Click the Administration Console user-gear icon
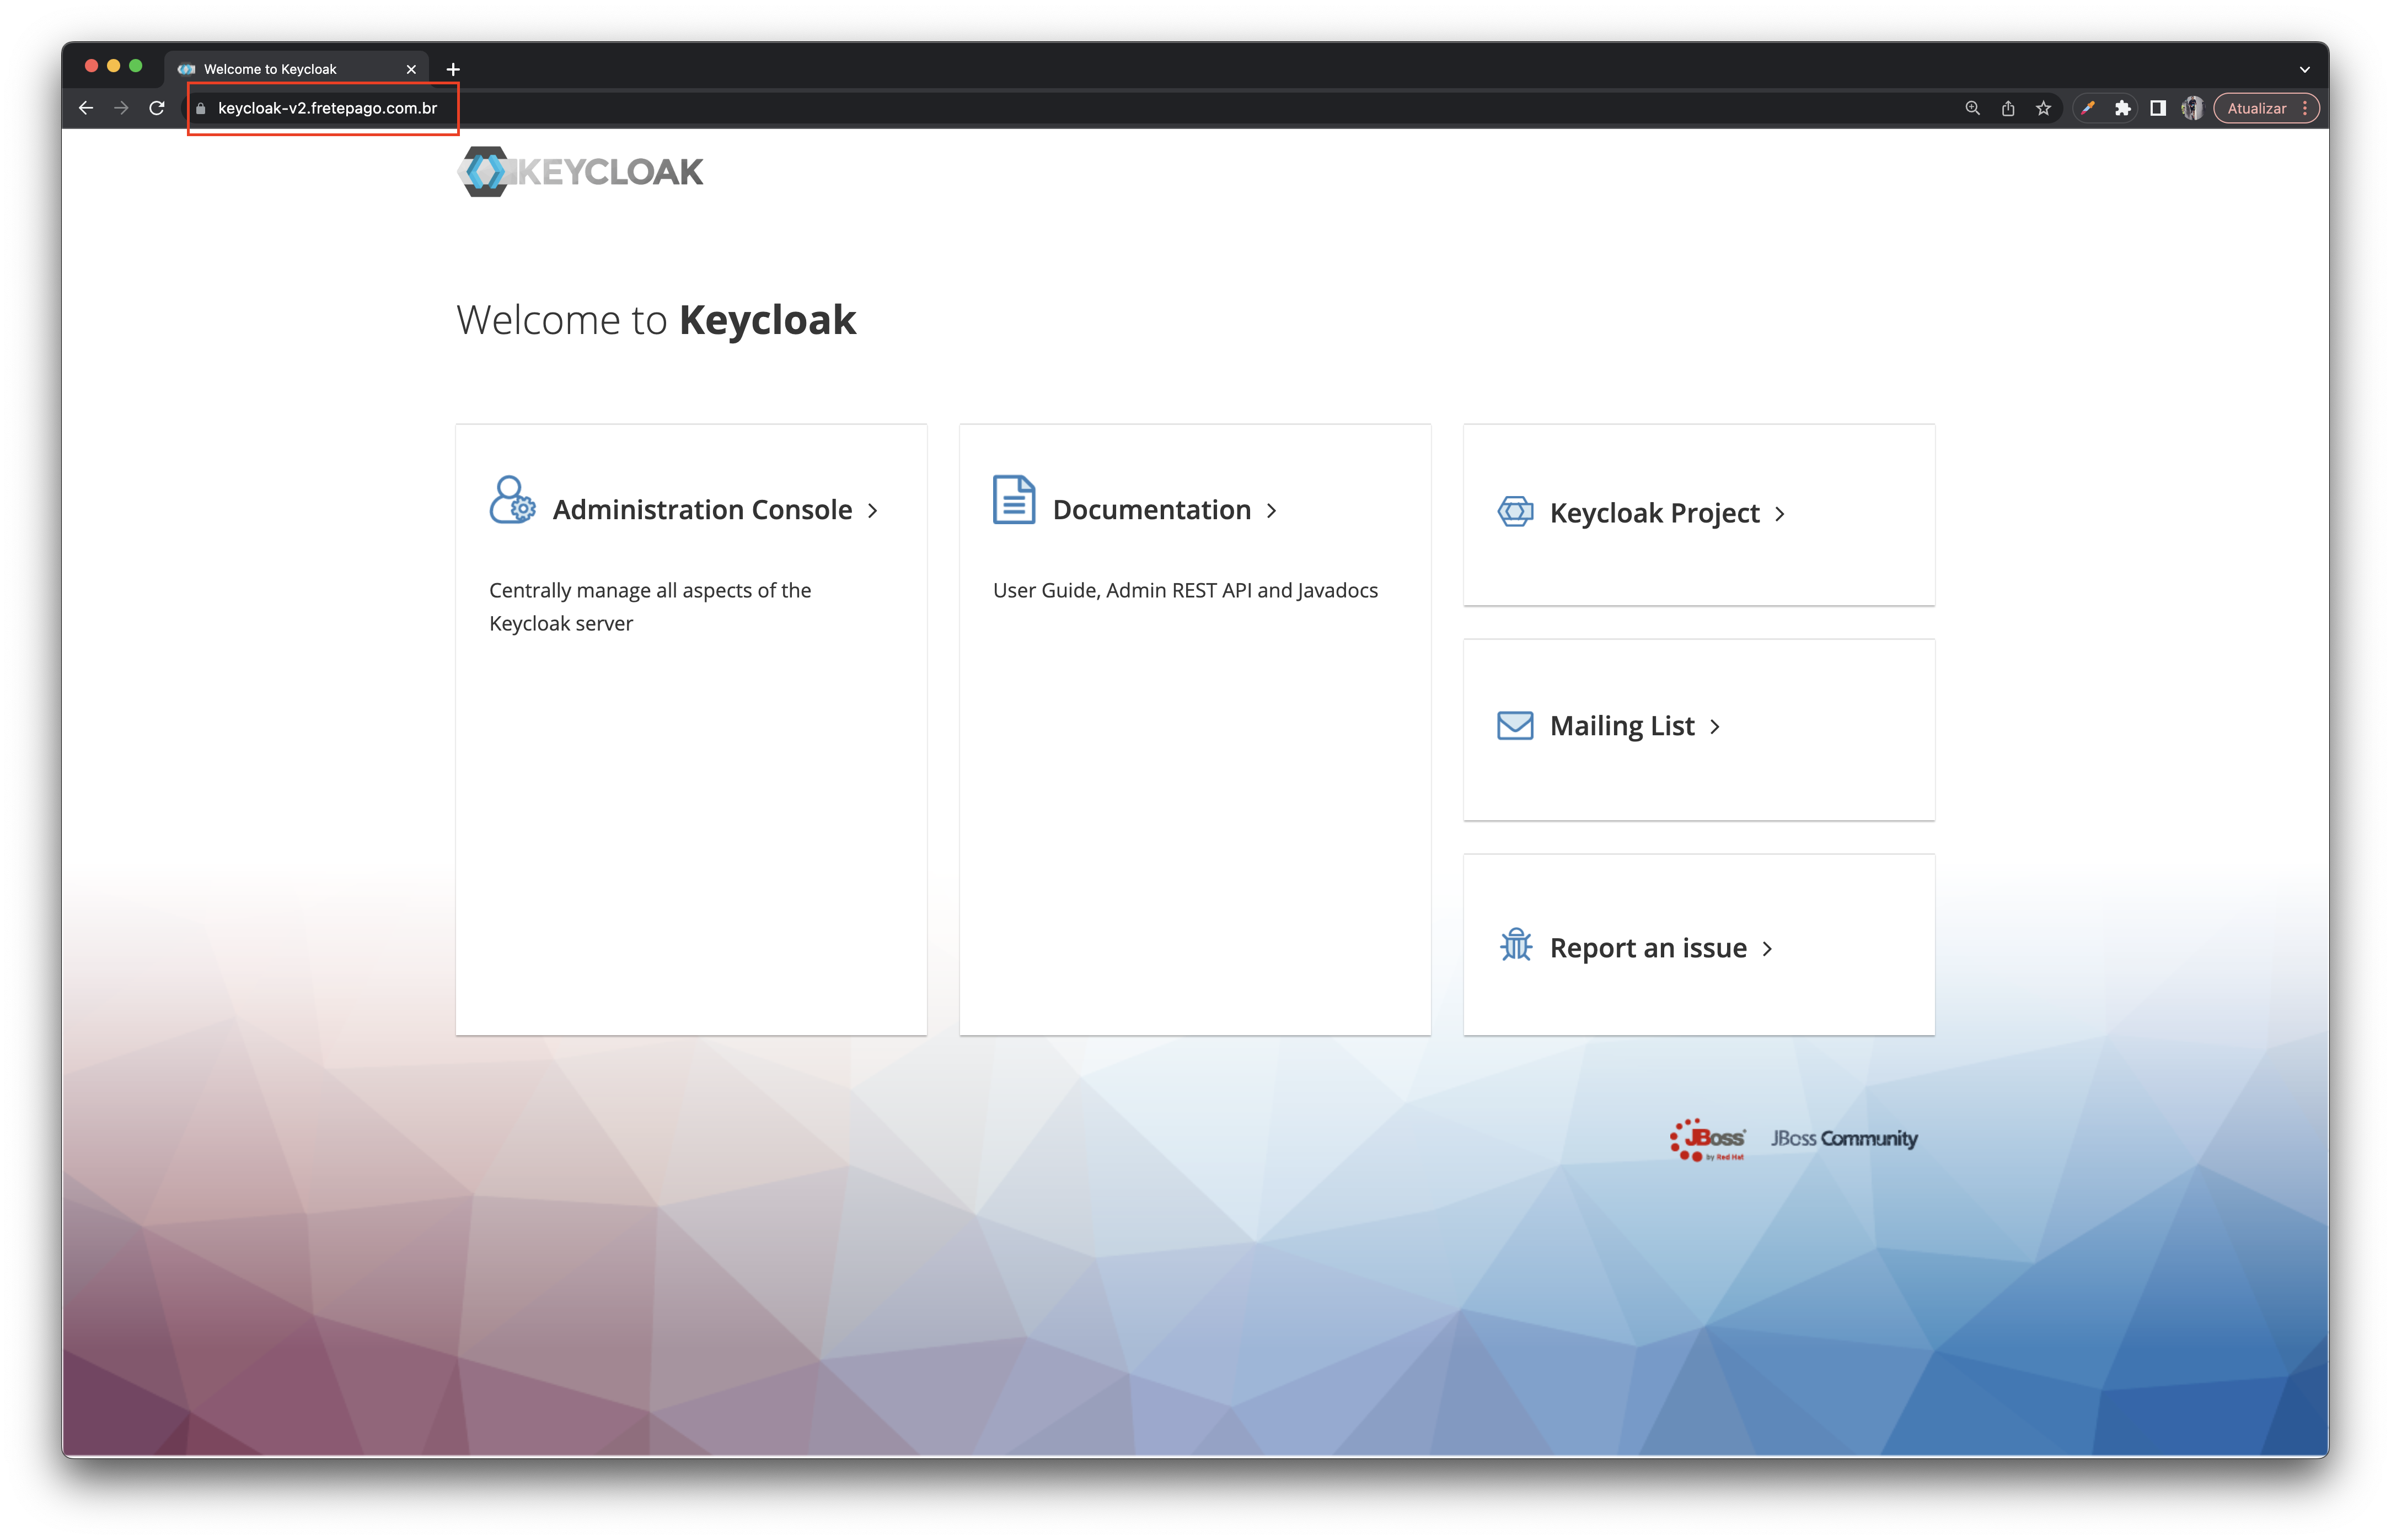The width and height of the screenshot is (2391, 1540). tap(512, 500)
